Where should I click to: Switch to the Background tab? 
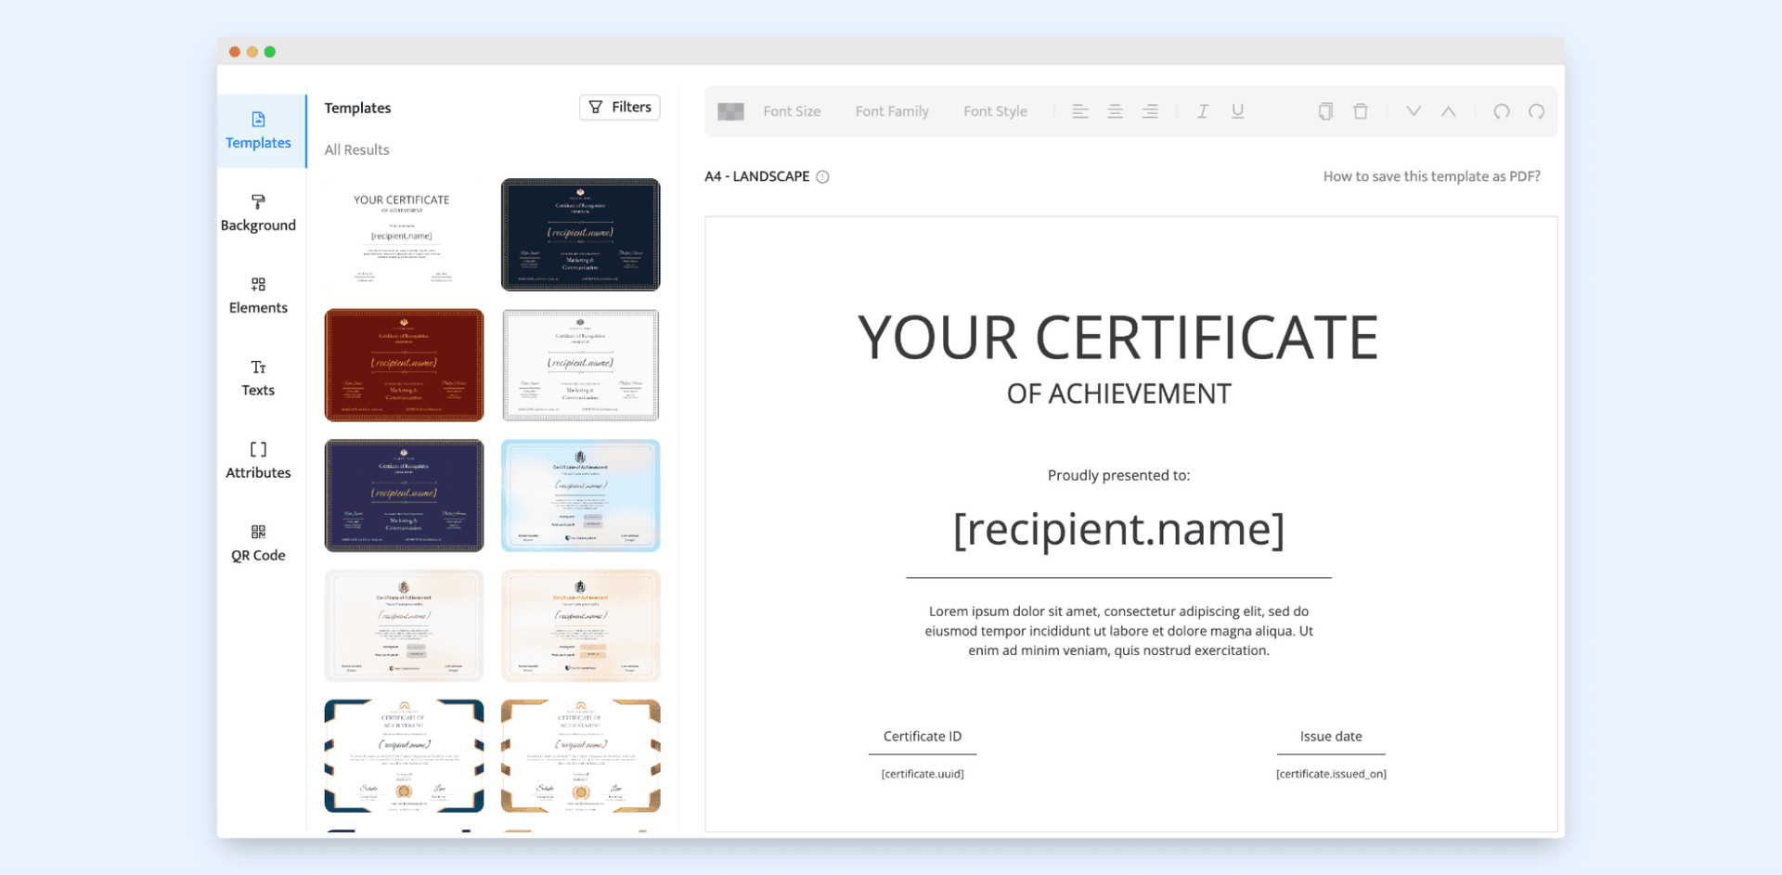(x=258, y=213)
